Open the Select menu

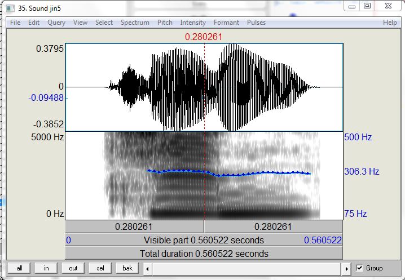(104, 23)
